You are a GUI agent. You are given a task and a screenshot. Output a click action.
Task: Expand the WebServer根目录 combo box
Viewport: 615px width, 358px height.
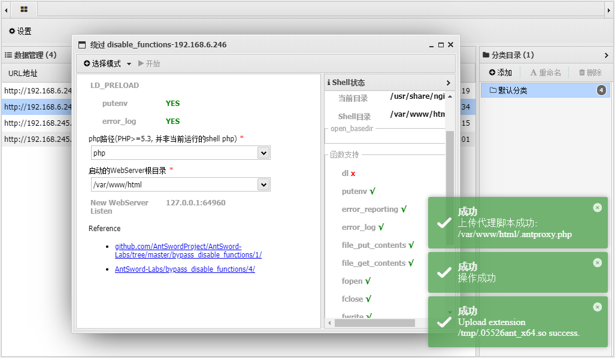263,185
